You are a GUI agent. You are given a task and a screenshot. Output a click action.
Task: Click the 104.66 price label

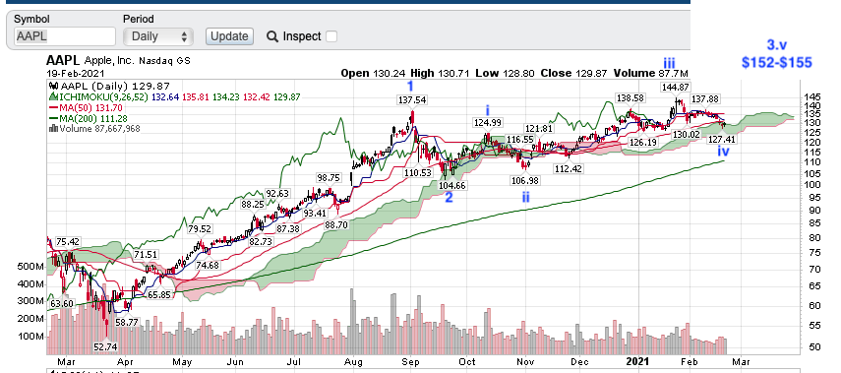pyautogui.click(x=452, y=185)
